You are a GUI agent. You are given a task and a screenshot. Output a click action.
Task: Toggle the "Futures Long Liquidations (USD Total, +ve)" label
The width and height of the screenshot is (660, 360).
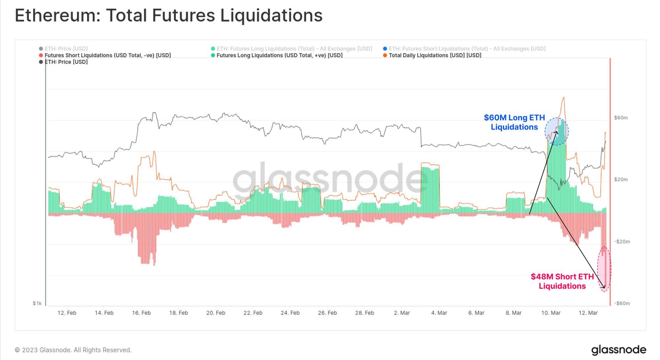coord(279,55)
